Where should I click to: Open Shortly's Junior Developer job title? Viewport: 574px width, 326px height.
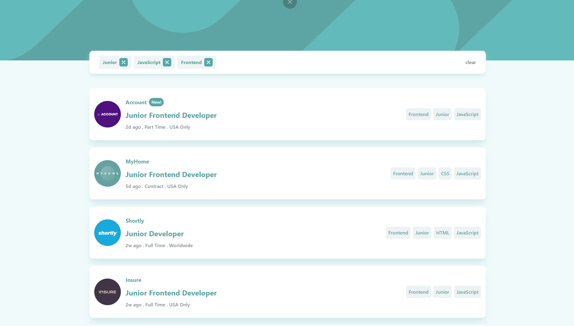point(154,234)
